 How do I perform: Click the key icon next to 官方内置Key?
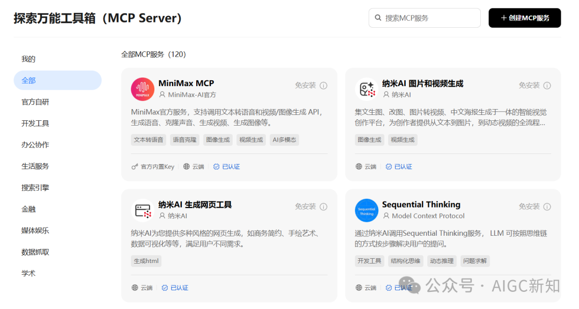point(135,166)
